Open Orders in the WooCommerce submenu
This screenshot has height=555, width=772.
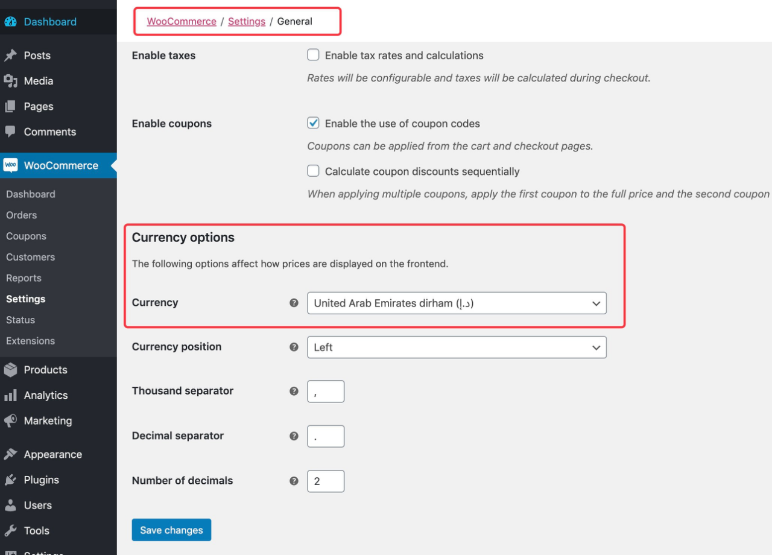21,215
